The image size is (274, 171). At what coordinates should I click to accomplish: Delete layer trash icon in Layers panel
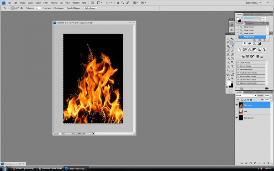[x=269, y=163]
